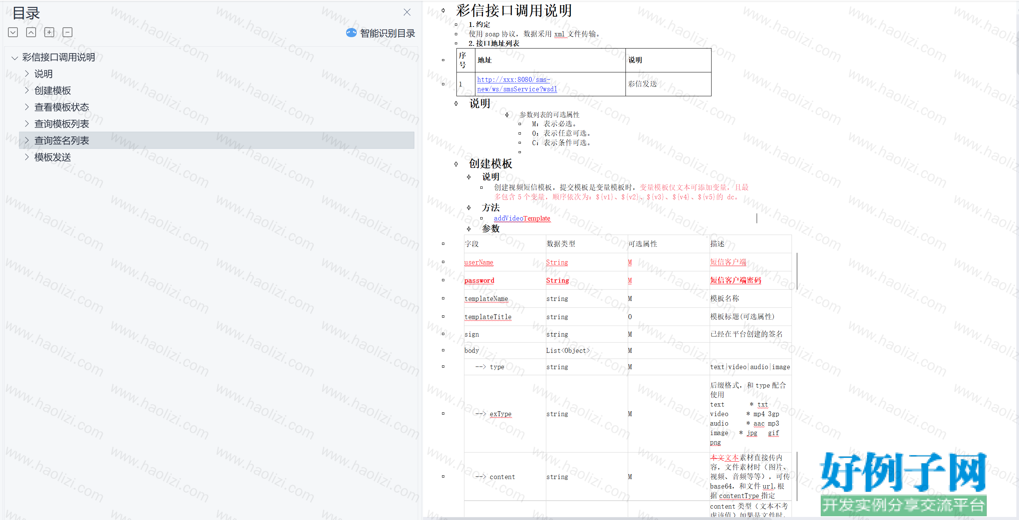1019x520 pixels.
Task: Click the outline marker beside 说明 under 创建模板
Action: [469, 177]
